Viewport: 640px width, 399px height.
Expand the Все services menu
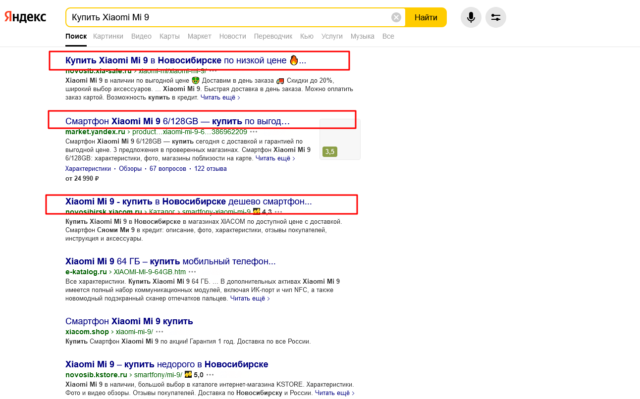[388, 36]
